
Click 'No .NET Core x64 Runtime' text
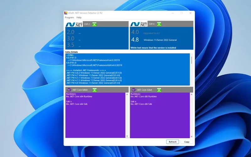[79, 96]
